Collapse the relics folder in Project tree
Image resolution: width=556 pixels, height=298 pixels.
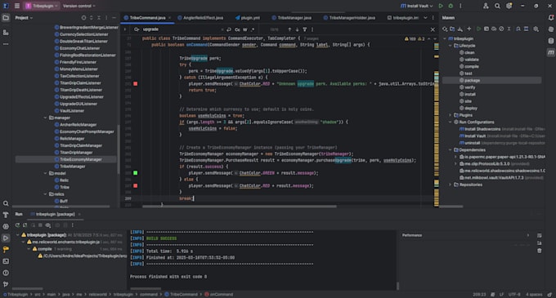pyautogui.click(x=46, y=194)
